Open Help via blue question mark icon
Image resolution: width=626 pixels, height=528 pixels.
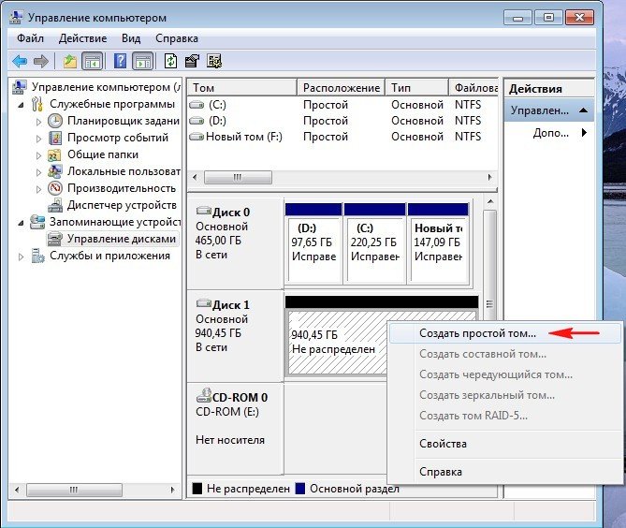tap(120, 61)
